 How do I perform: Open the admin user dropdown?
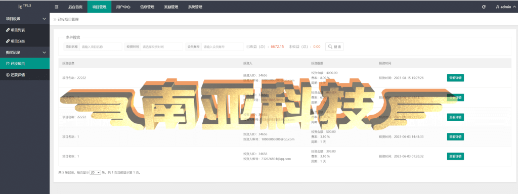point(505,7)
